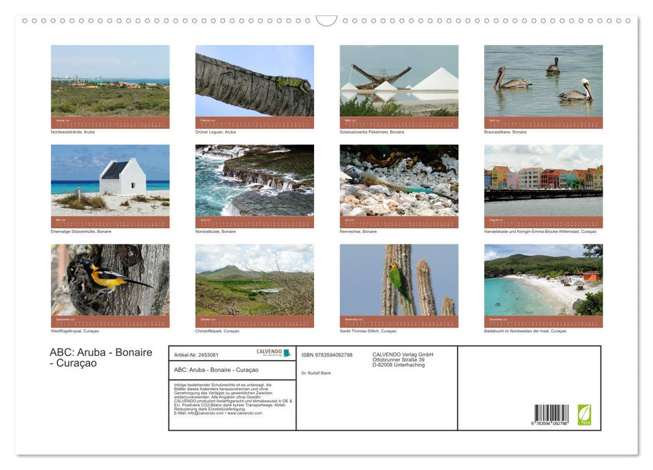Click the January month strip under Aruba beach photo

110,122
